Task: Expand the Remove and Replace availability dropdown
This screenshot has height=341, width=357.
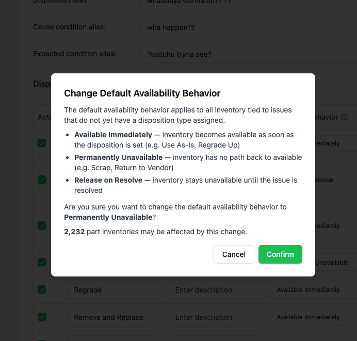Action: click(x=313, y=317)
